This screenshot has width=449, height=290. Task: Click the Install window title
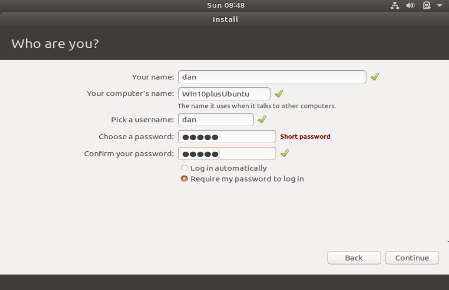pyautogui.click(x=225, y=20)
